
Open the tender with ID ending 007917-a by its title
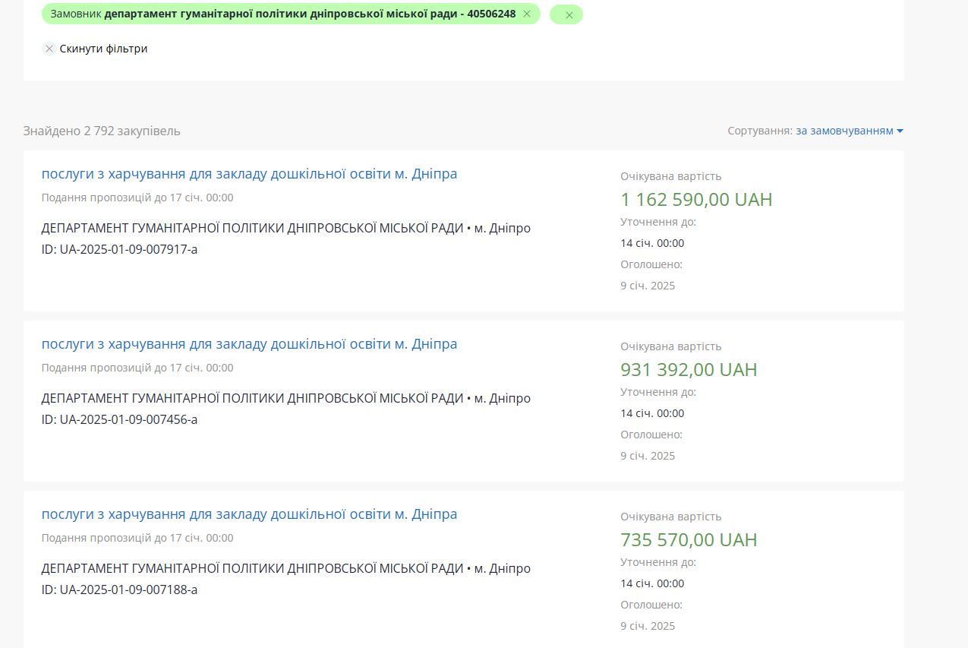pyautogui.click(x=249, y=174)
